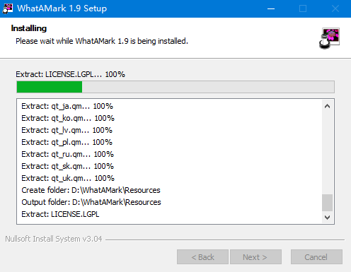Click the Next > button
Viewport: 351px width, 272px height.
click(x=255, y=257)
